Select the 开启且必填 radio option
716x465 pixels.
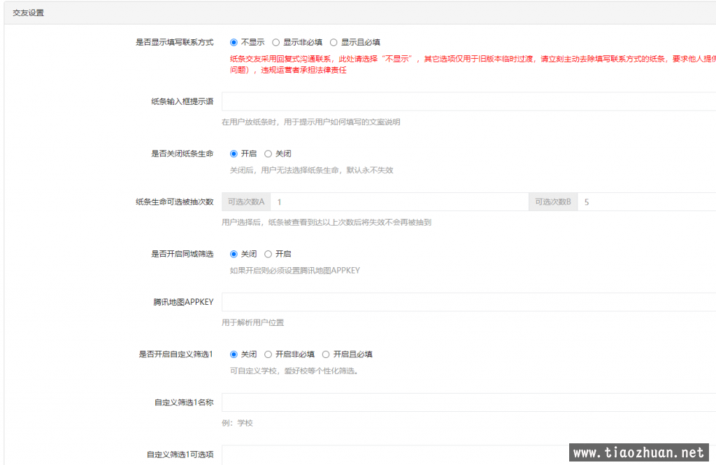pyautogui.click(x=326, y=355)
